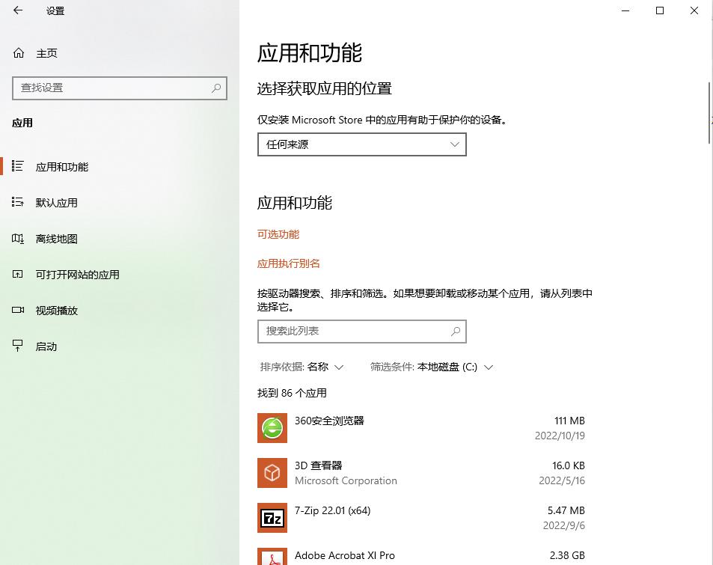Screen dimensions: 713x565
Task: Click the Adobe Acrobat XI Pro icon
Action: pos(272,558)
